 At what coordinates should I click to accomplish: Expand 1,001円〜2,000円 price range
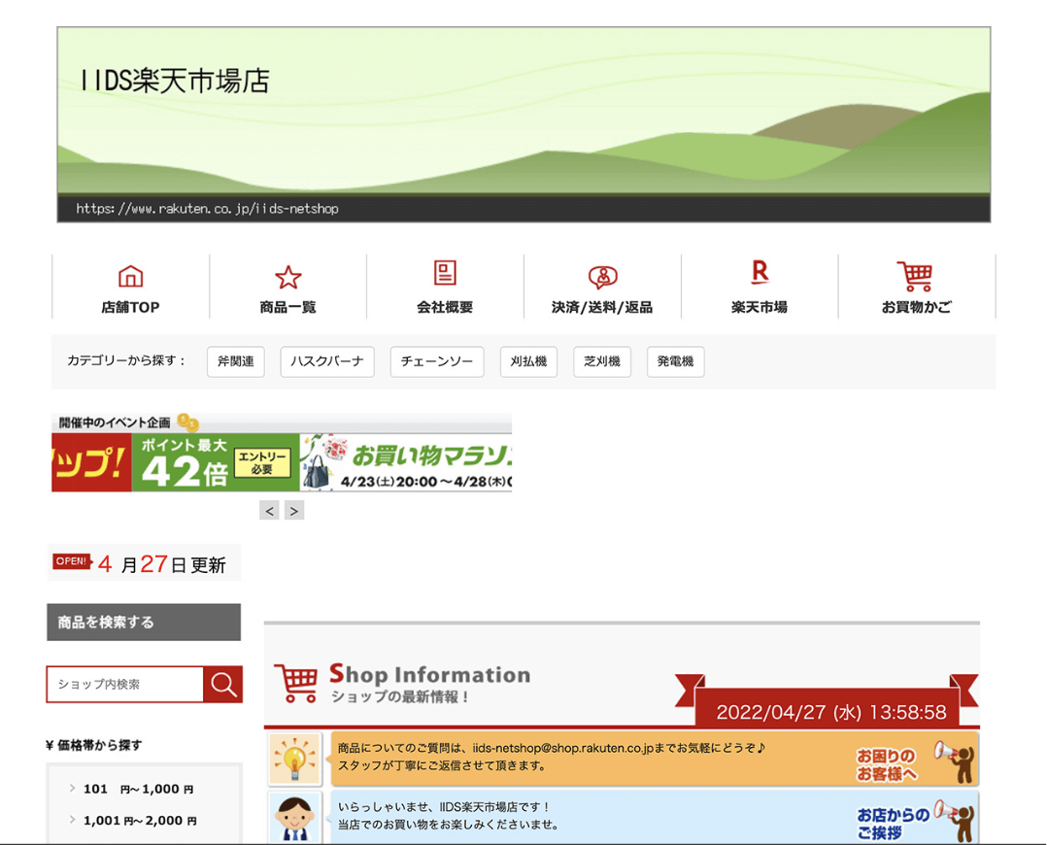click(140, 821)
